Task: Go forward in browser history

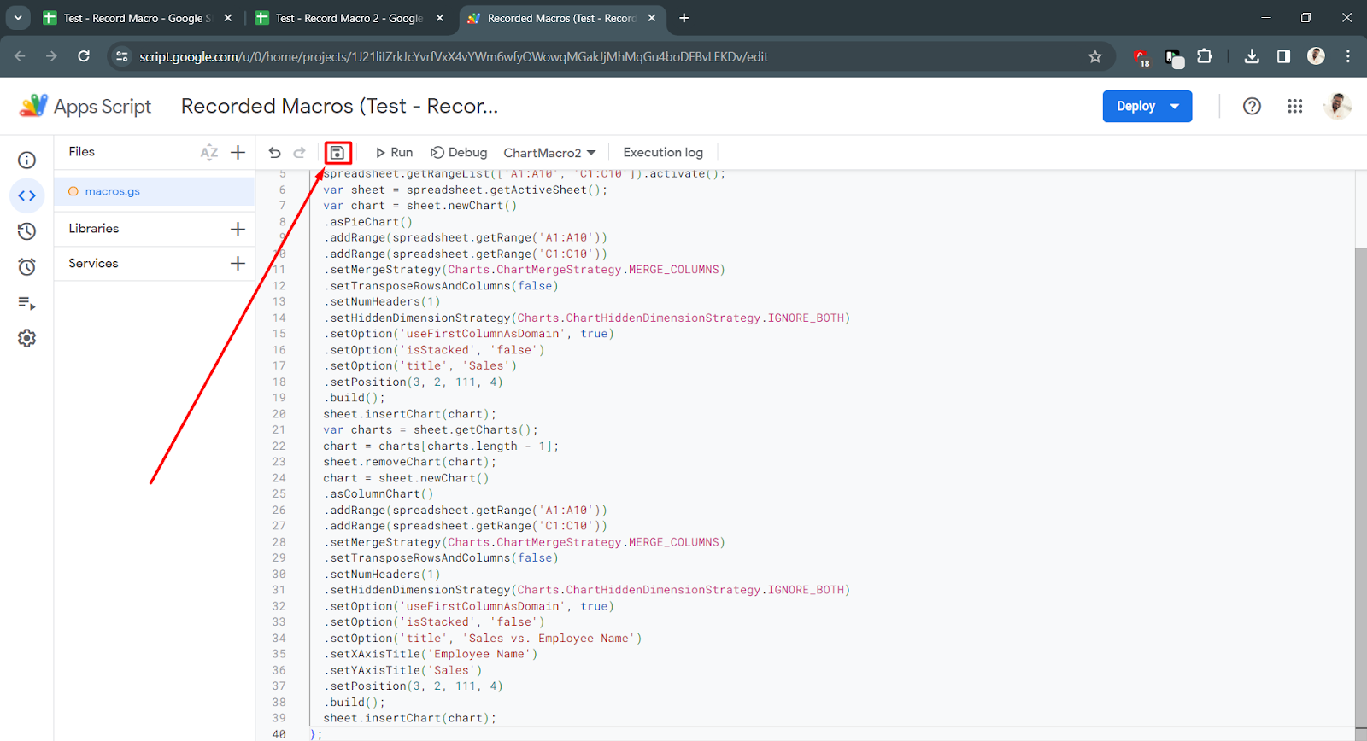Action: coord(52,56)
